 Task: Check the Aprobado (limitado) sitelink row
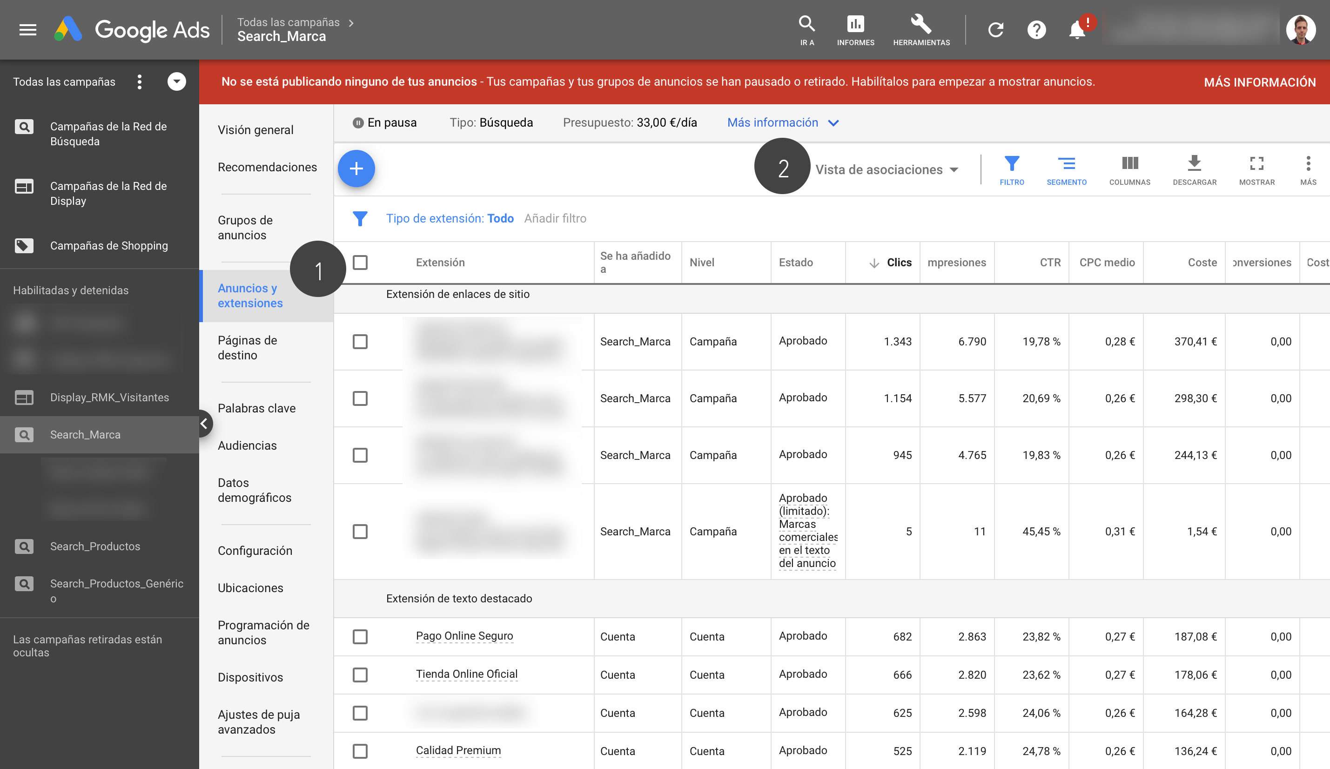coord(360,532)
